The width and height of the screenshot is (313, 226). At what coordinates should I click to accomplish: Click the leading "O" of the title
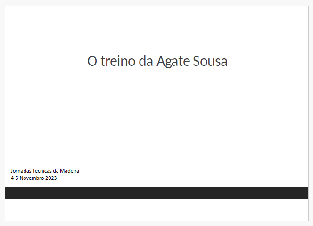tap(92, 61)
